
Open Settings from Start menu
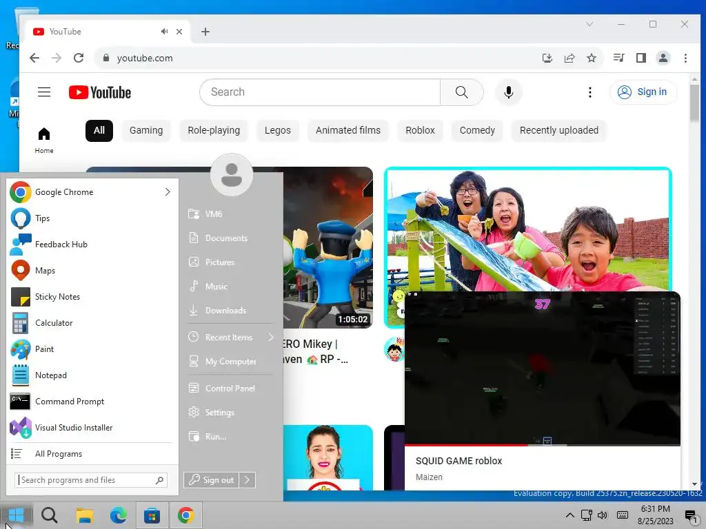230,412
